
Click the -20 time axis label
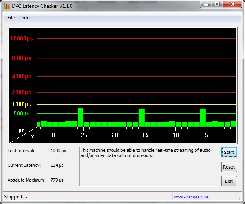coord(114,135)
